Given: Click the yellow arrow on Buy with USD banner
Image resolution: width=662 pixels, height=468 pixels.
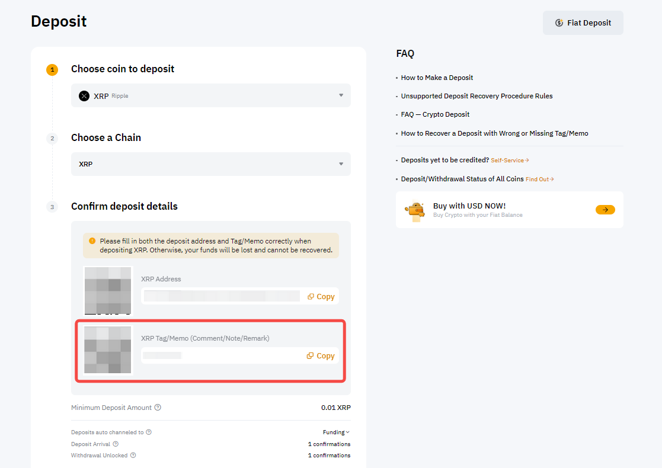Looking at the screenshot, I should coord(605,210).
